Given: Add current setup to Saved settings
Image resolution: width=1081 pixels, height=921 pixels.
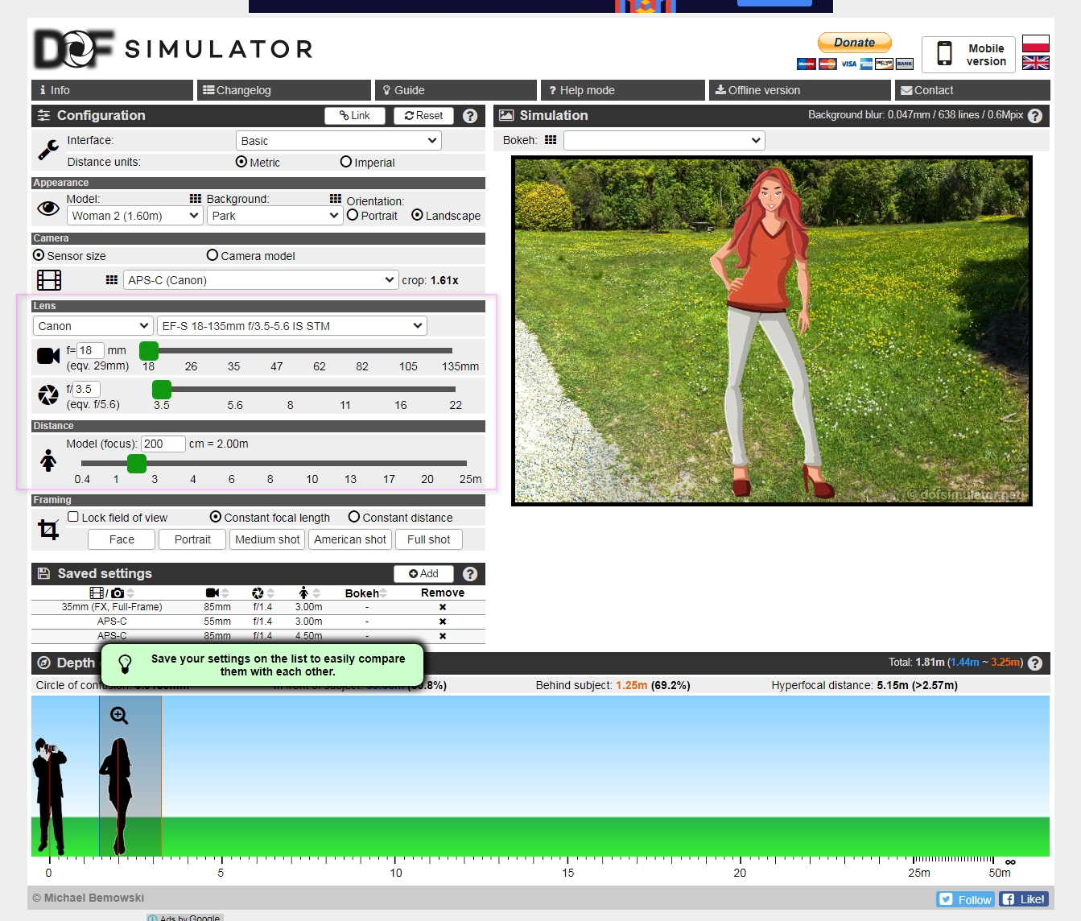Looking at the screenshot, I should click(x=423, y=574).
